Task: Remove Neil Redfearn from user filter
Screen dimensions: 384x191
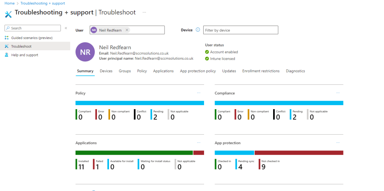Action: click(x=127, y=30)
